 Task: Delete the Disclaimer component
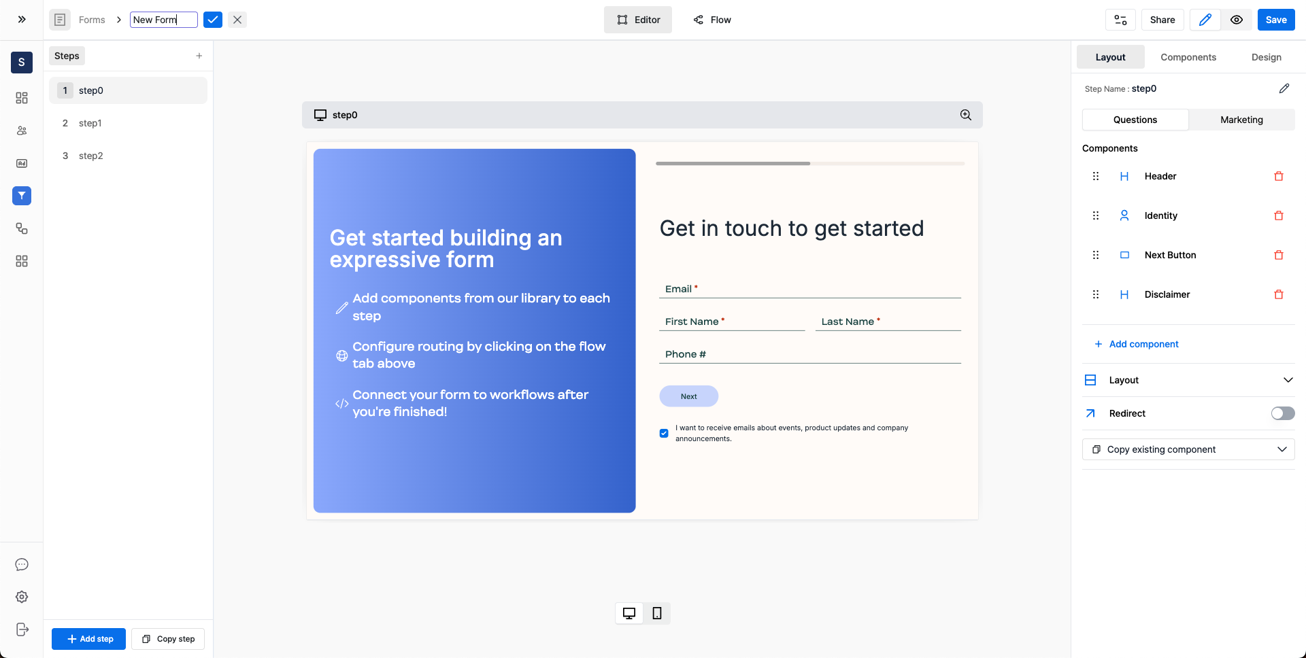[x=1279, y=294]
